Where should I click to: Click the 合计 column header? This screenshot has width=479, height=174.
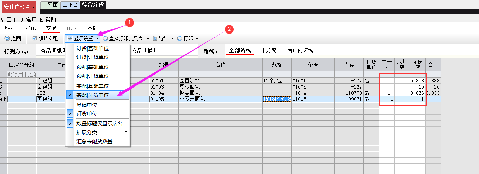pos(433,65)
